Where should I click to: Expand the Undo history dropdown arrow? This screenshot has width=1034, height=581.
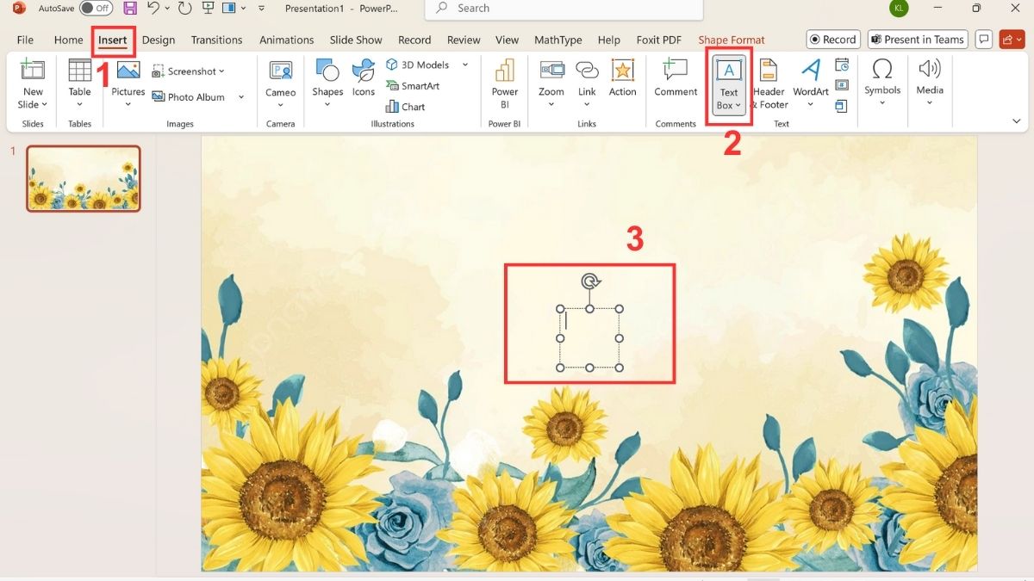pos(167,9)
